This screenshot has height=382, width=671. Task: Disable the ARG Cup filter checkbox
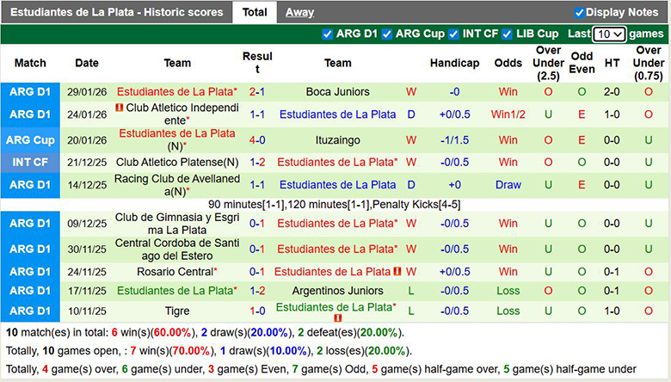[387, 34]
